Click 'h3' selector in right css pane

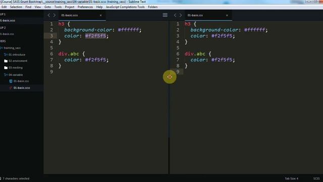click(x=188, y=24)
